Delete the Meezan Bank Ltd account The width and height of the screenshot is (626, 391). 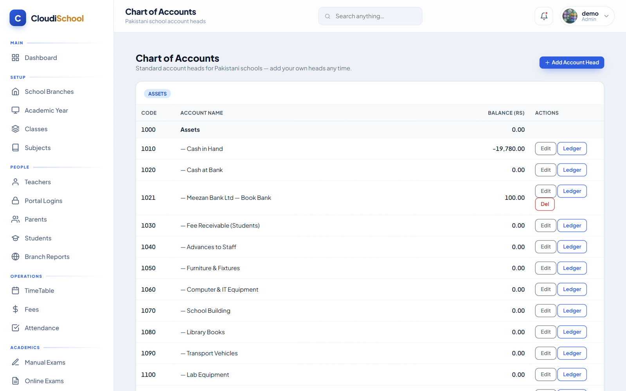coord(545,204)
